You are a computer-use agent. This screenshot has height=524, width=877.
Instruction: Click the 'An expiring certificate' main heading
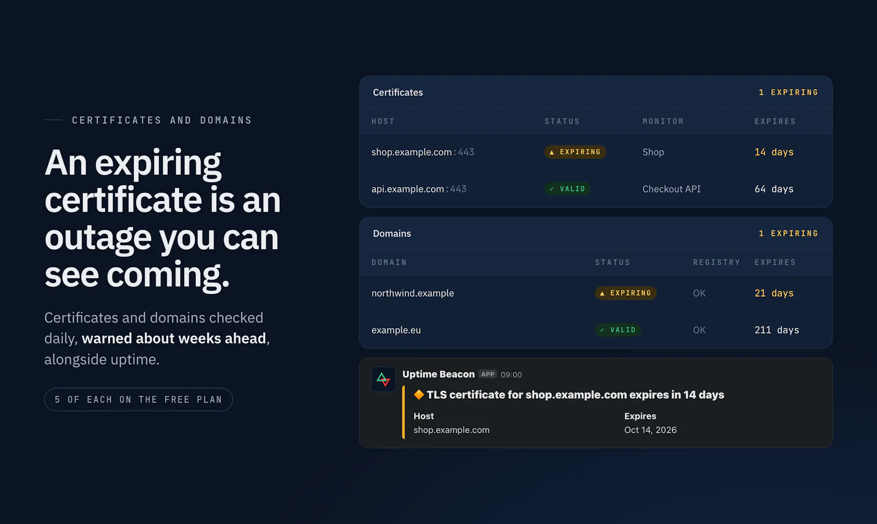coord(163,218)
